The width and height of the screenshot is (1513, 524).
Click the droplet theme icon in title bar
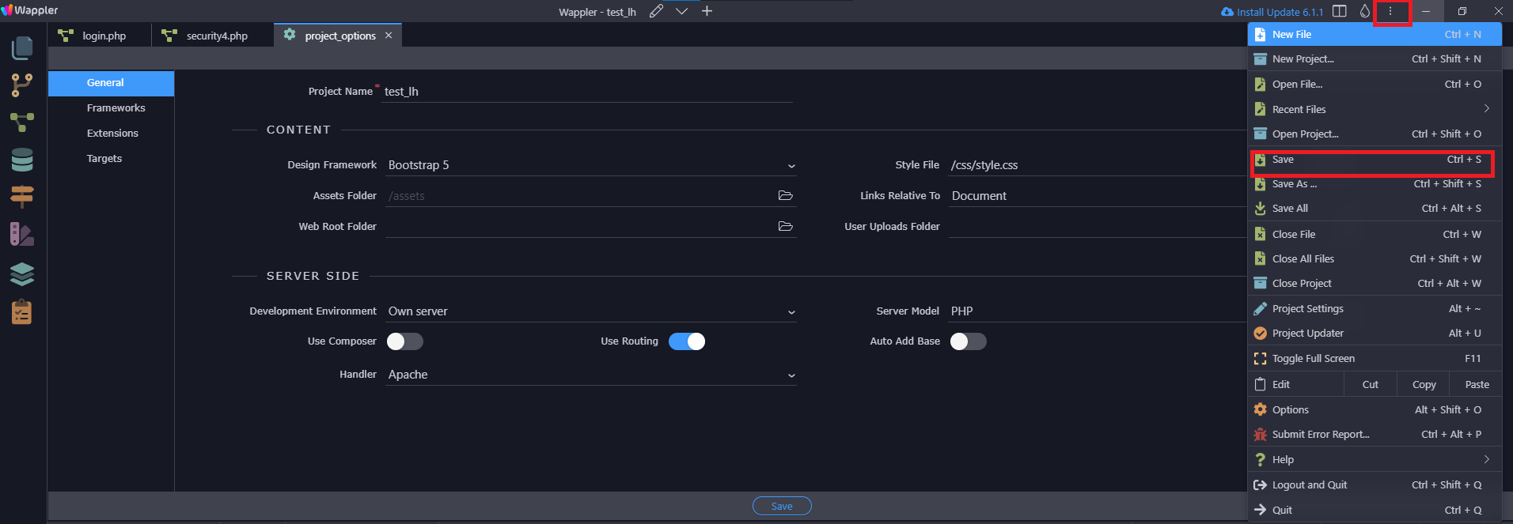(1364, 11)
